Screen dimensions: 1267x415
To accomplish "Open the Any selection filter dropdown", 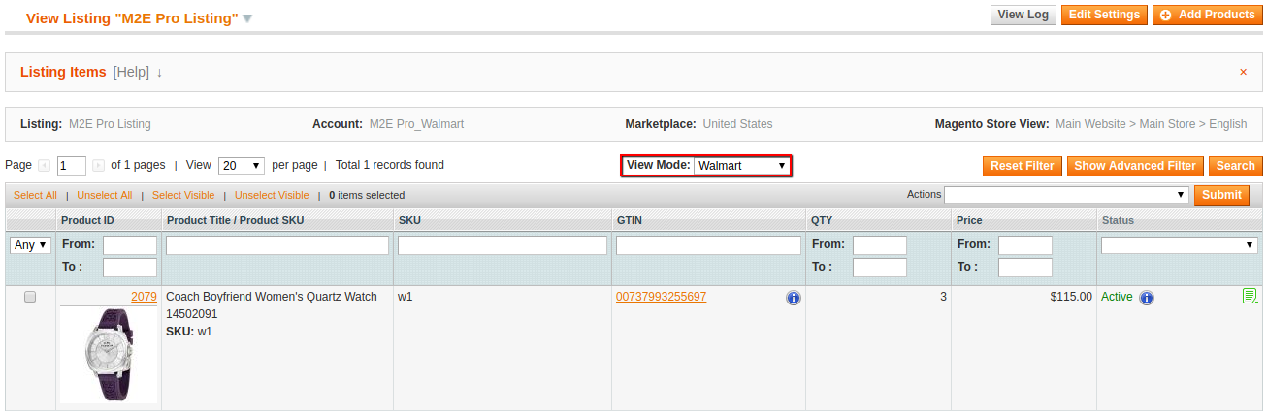I will click(x=31, y=245).
